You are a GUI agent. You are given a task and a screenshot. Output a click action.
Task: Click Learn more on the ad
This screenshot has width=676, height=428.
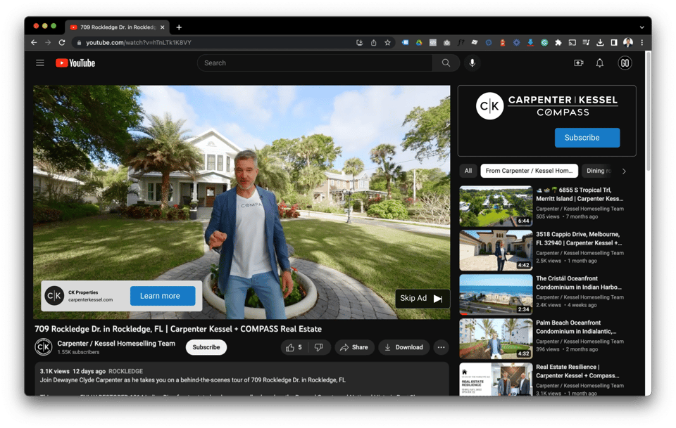click(x=163, y=296)
